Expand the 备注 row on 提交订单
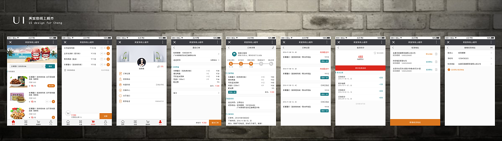The image size is (502, 141). [x=196, y=93]
